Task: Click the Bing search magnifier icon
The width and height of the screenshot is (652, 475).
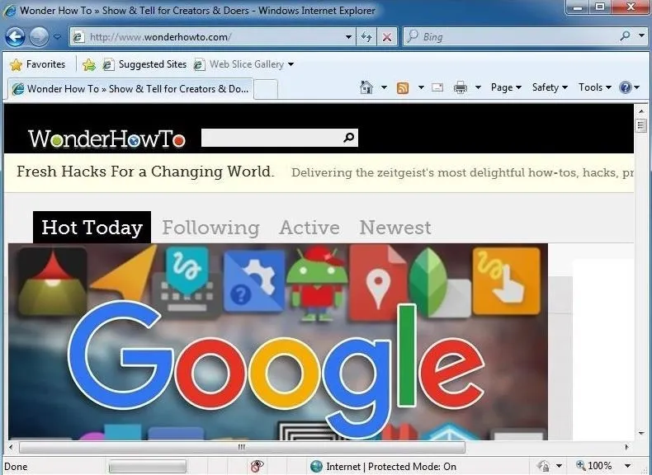Action: coord(624,36)
